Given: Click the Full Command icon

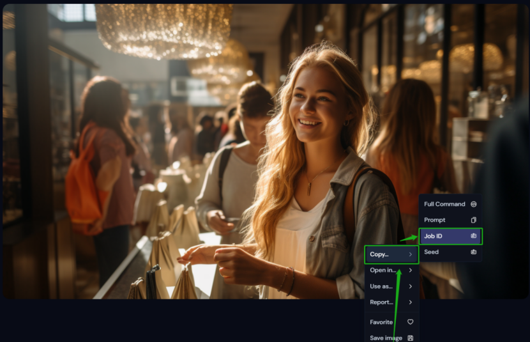Looking at the screenshot, I should 474,204.
